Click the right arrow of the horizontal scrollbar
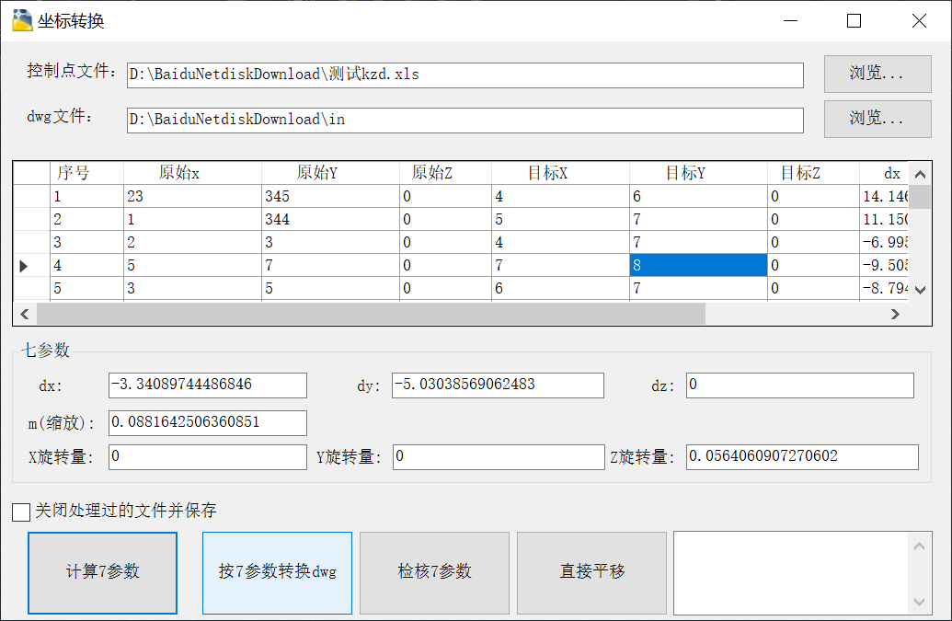 (895, 314)
